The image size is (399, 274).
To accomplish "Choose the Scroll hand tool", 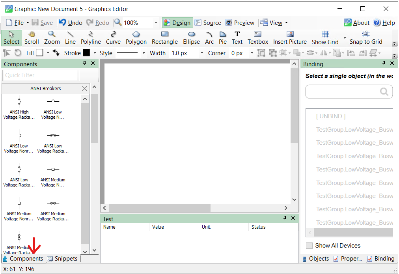I will [x=32, y=38].
